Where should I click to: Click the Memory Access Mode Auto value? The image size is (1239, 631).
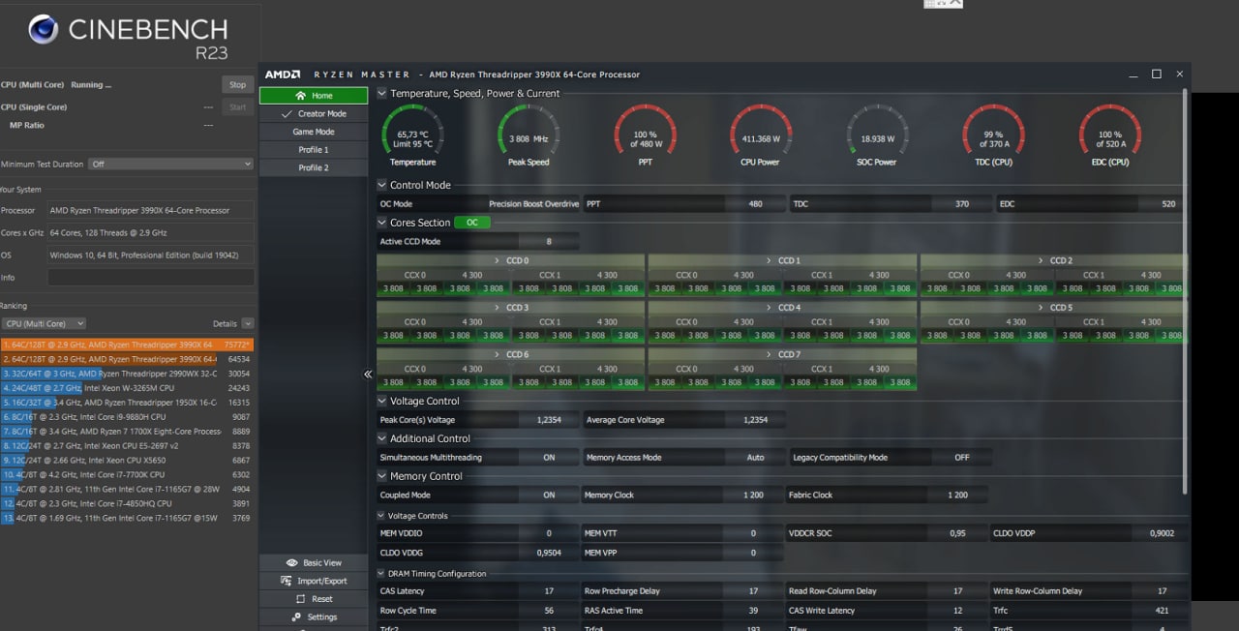pyautogui.click(x=756, y=458)
